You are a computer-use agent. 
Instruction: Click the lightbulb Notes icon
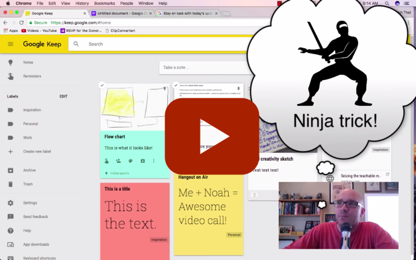click(x=10, y=62)
